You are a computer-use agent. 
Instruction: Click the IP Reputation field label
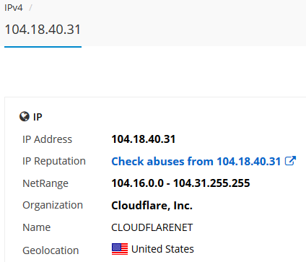pos(54,161)
